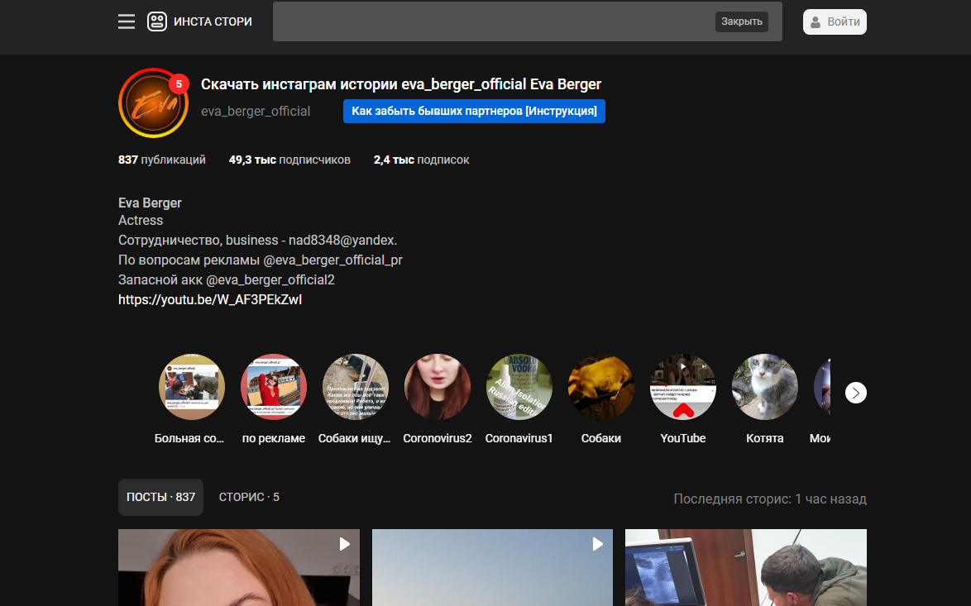
Task: Click the red 5 badge on the avatar
Action: [179, 84]
